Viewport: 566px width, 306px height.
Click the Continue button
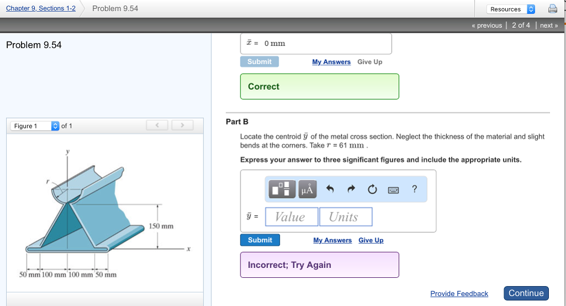(526, 293)
